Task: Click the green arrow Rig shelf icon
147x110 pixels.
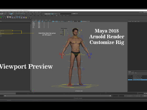Action: click(1, 17)
